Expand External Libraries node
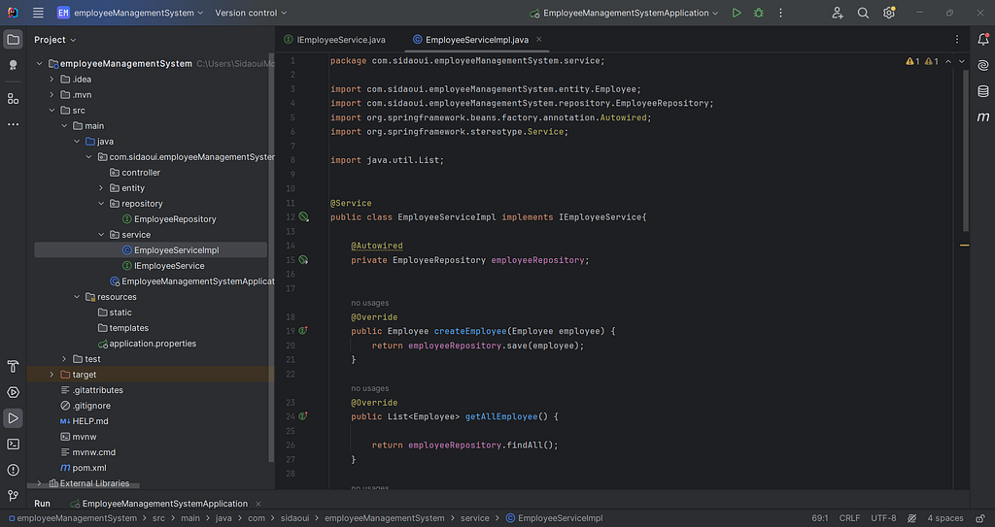This screenshot has width=995, height=527. (39, 483)
